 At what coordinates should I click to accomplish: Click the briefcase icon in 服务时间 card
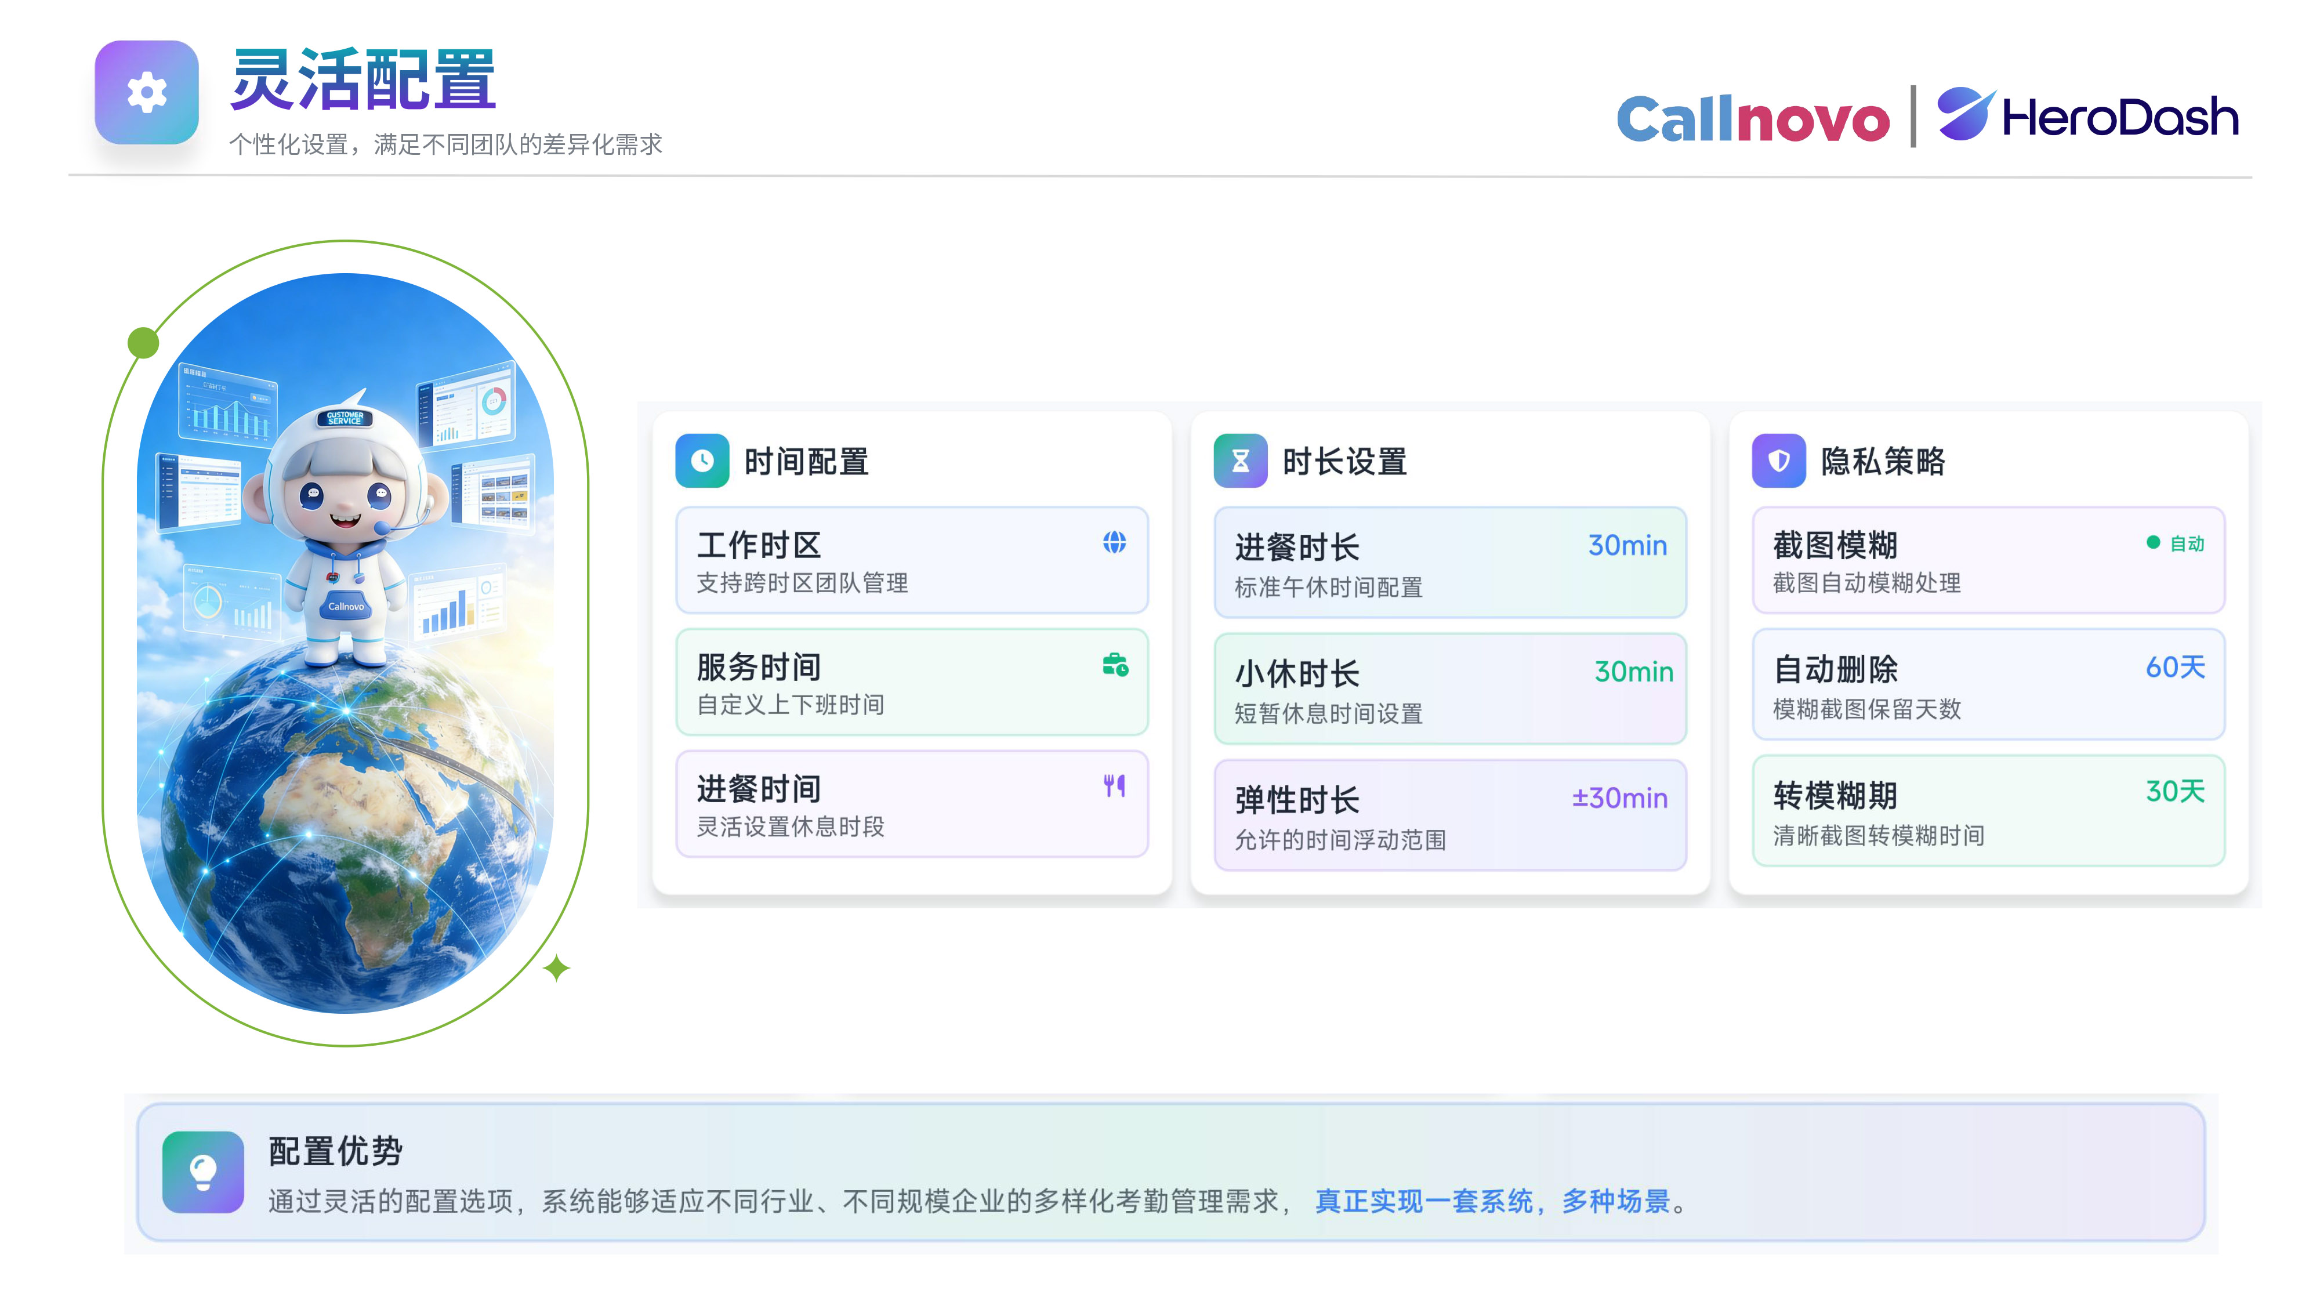(1115, 665)
